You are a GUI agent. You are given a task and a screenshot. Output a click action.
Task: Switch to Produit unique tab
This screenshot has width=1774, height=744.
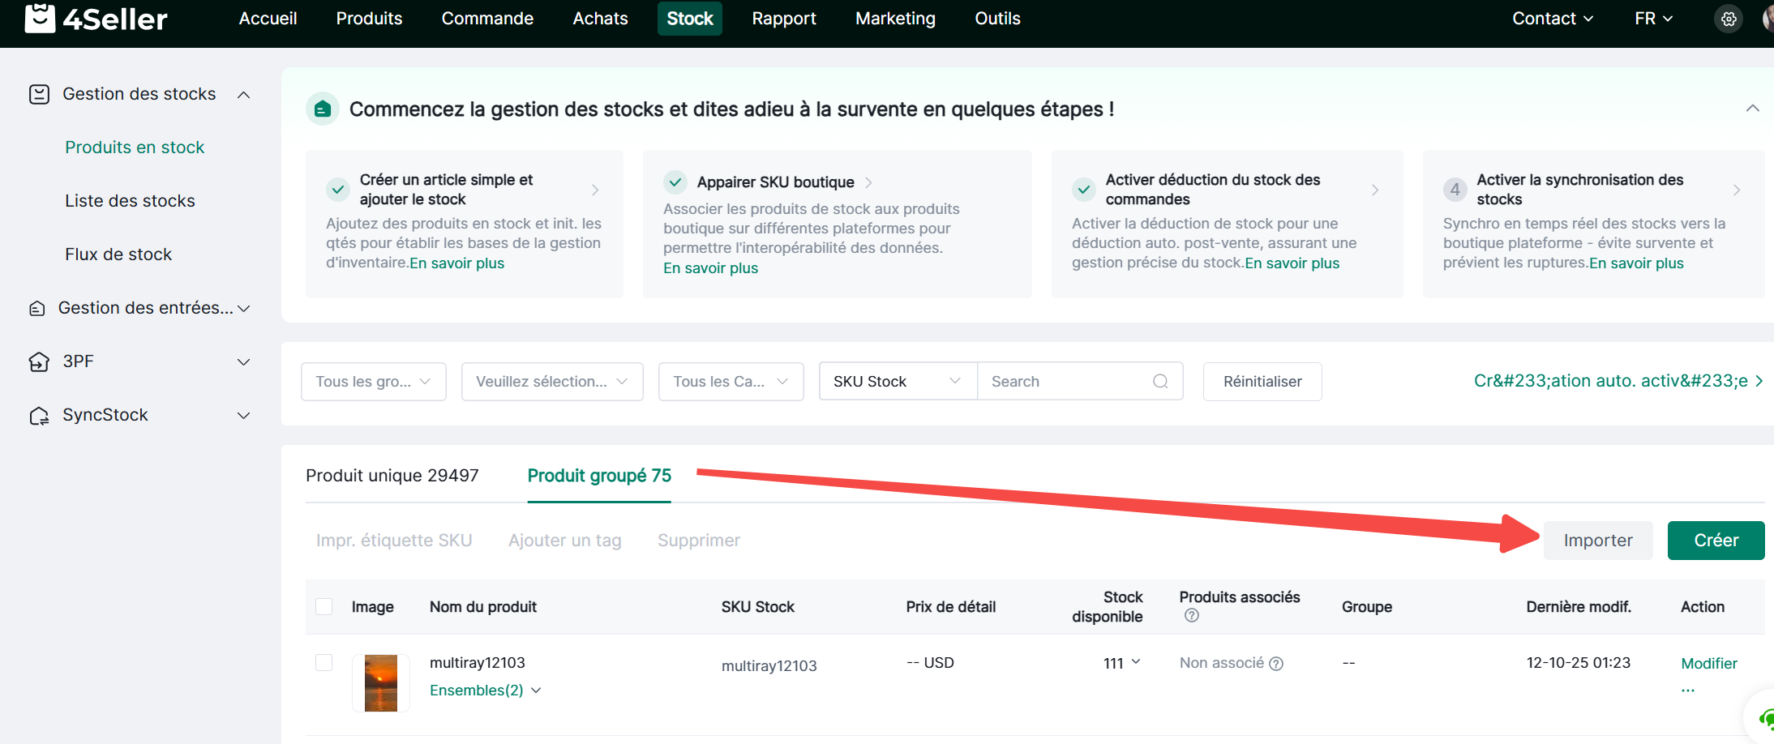392,476
